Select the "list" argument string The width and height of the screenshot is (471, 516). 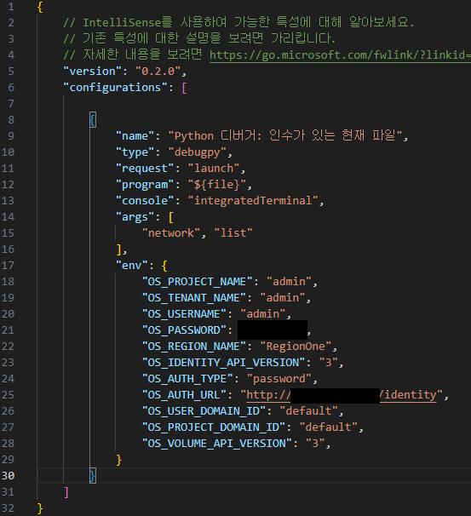tap(233, 233)
